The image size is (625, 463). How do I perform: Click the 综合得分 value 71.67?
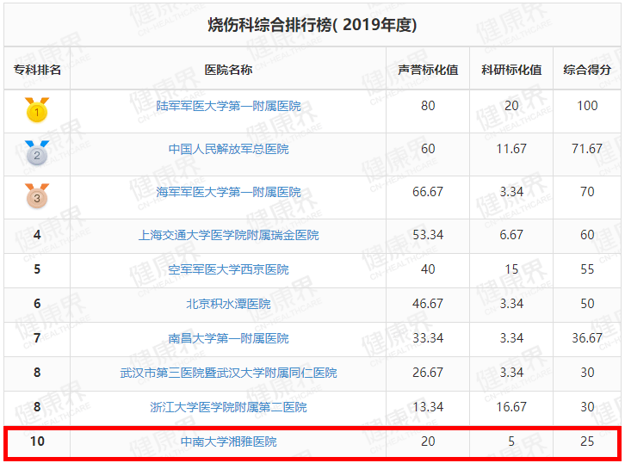(587, 149)
